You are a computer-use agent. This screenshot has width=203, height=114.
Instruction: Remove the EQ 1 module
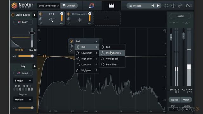click(x=41, y=23)
